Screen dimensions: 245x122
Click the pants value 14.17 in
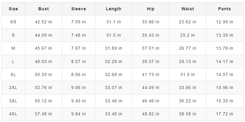click(224, 61)
